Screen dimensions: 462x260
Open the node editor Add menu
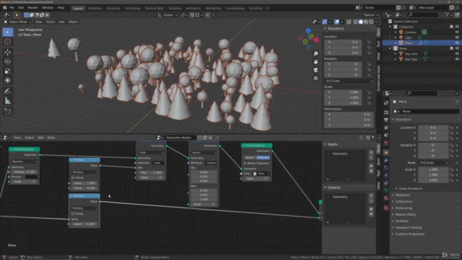[40, 138]
